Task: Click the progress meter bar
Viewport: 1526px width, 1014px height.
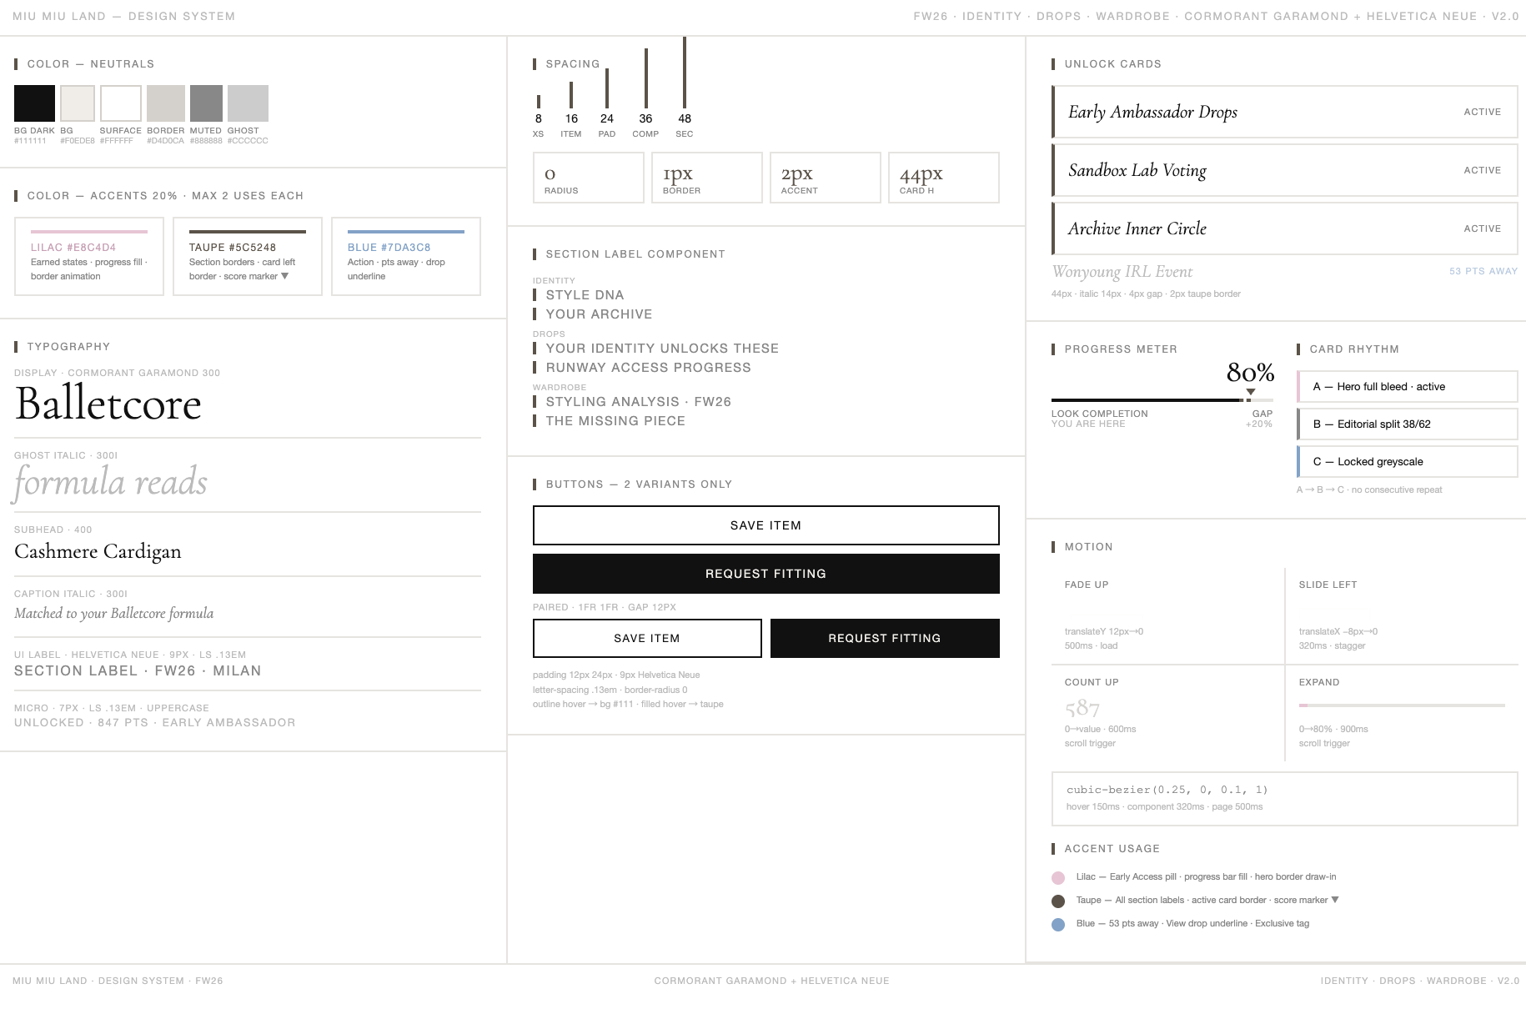Action: 1162,400
